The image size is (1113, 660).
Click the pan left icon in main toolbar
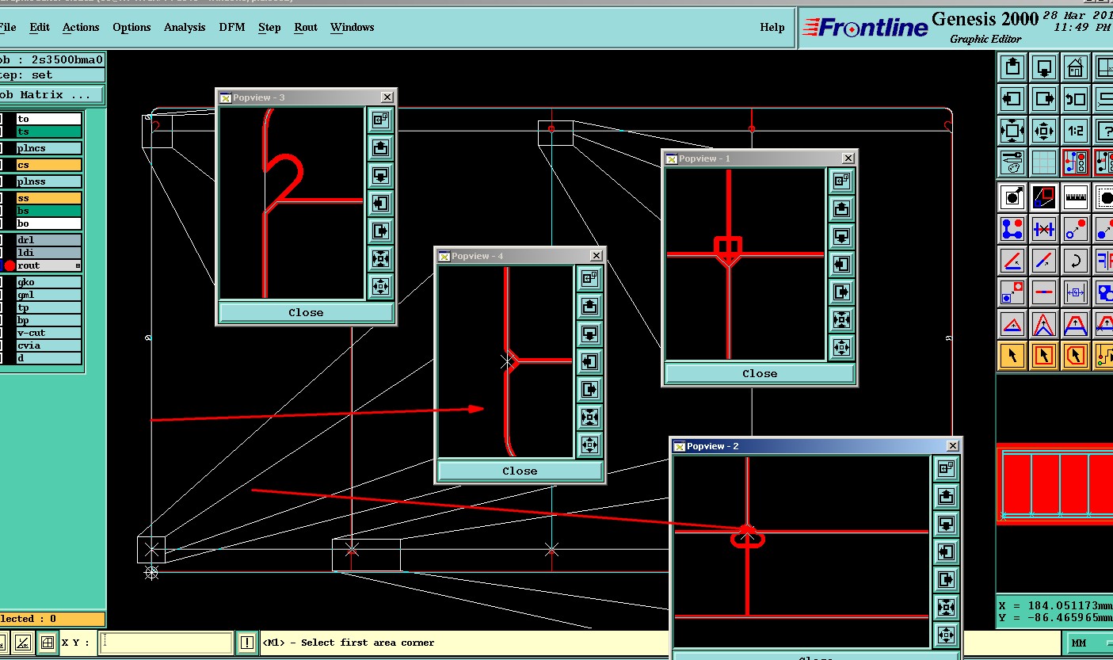[1012, 99]
